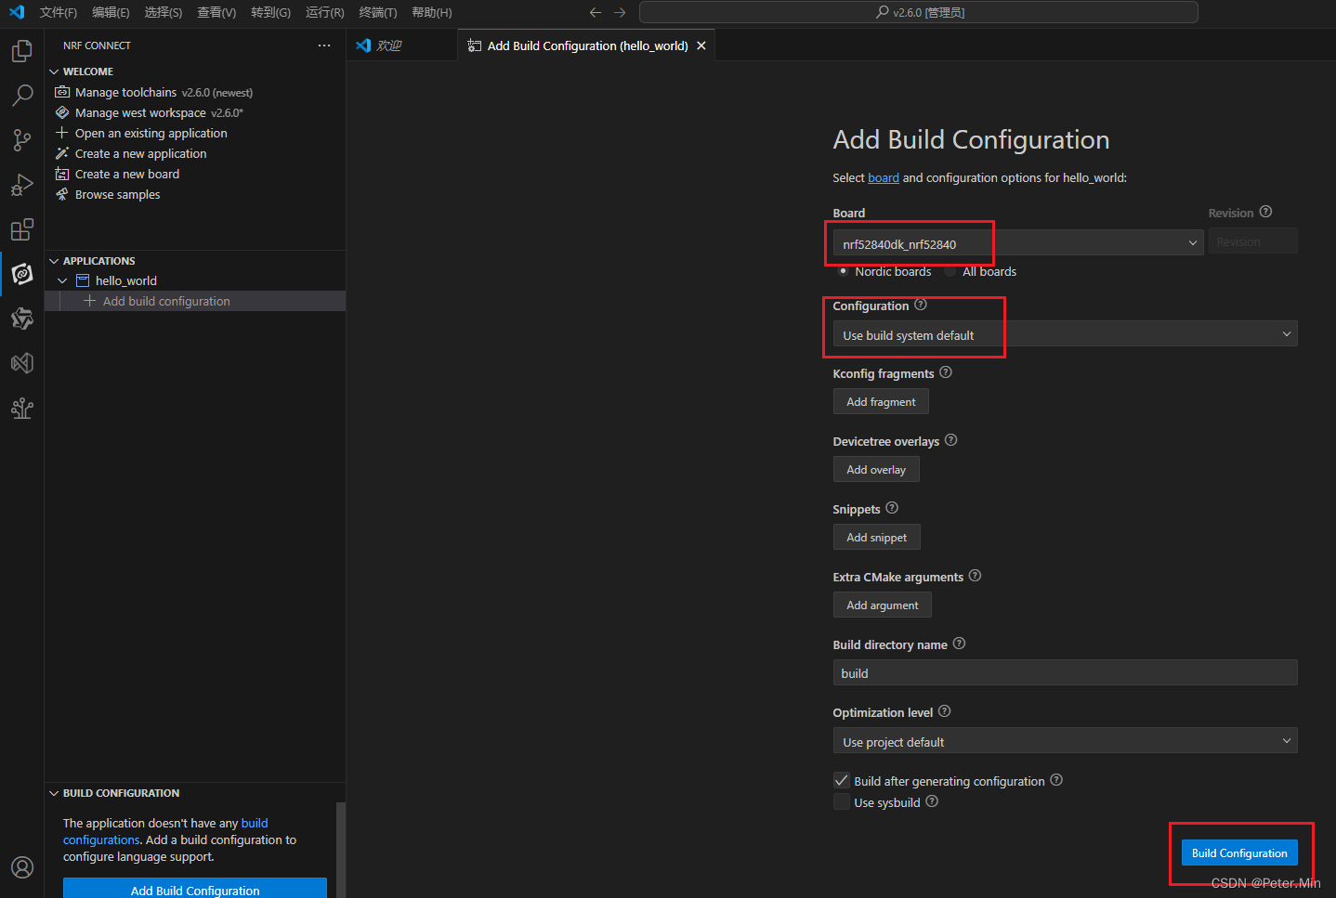
Task: Select Add build configuration tree item
Action: [195, 301]
